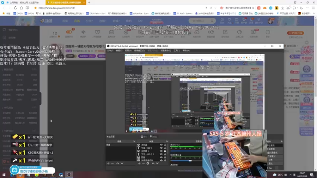This screenshot has width=317, height=178.
Task: Click the browser Back arrow
Action: pyautogui.click(x=4, y=8)
